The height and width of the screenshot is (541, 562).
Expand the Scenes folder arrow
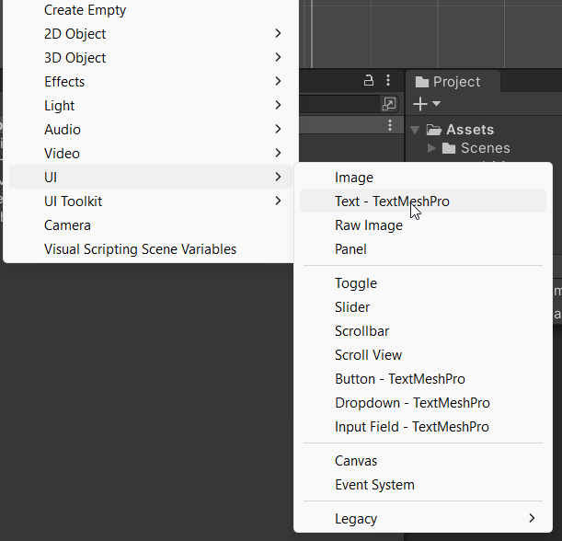click(432, 148)
